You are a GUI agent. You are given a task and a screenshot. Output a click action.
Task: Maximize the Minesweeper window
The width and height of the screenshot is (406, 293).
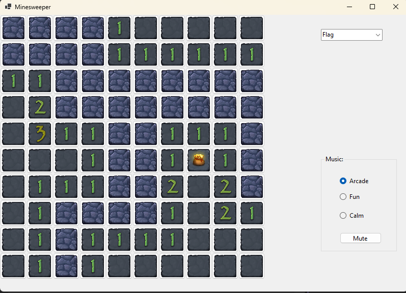point(372,7)
